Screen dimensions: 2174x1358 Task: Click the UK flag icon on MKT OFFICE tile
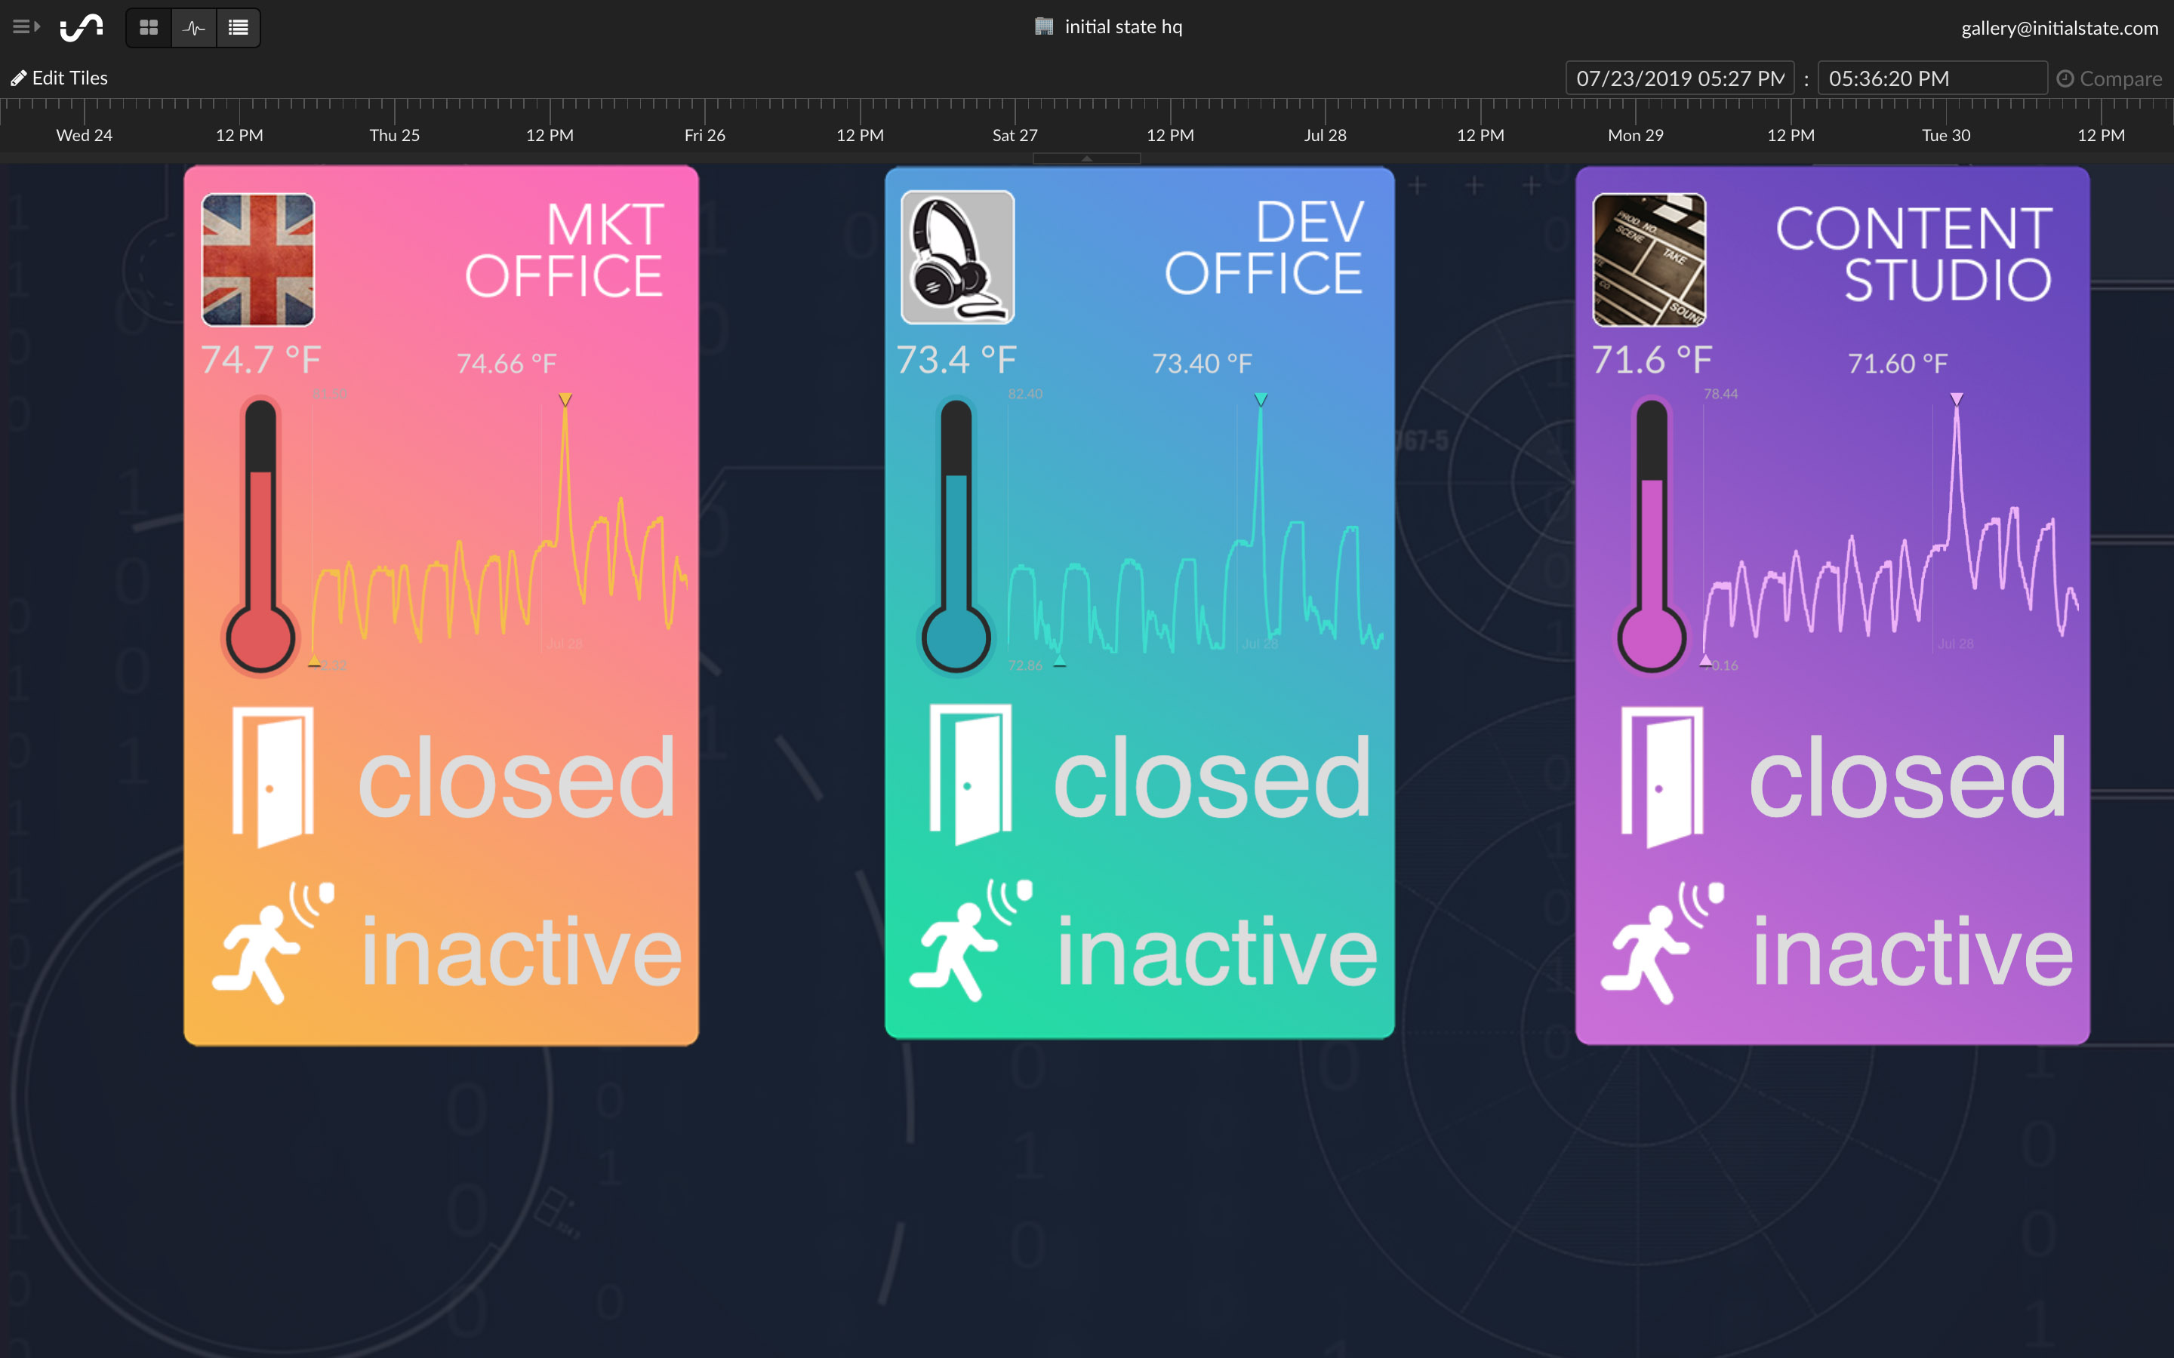[258, 259]
